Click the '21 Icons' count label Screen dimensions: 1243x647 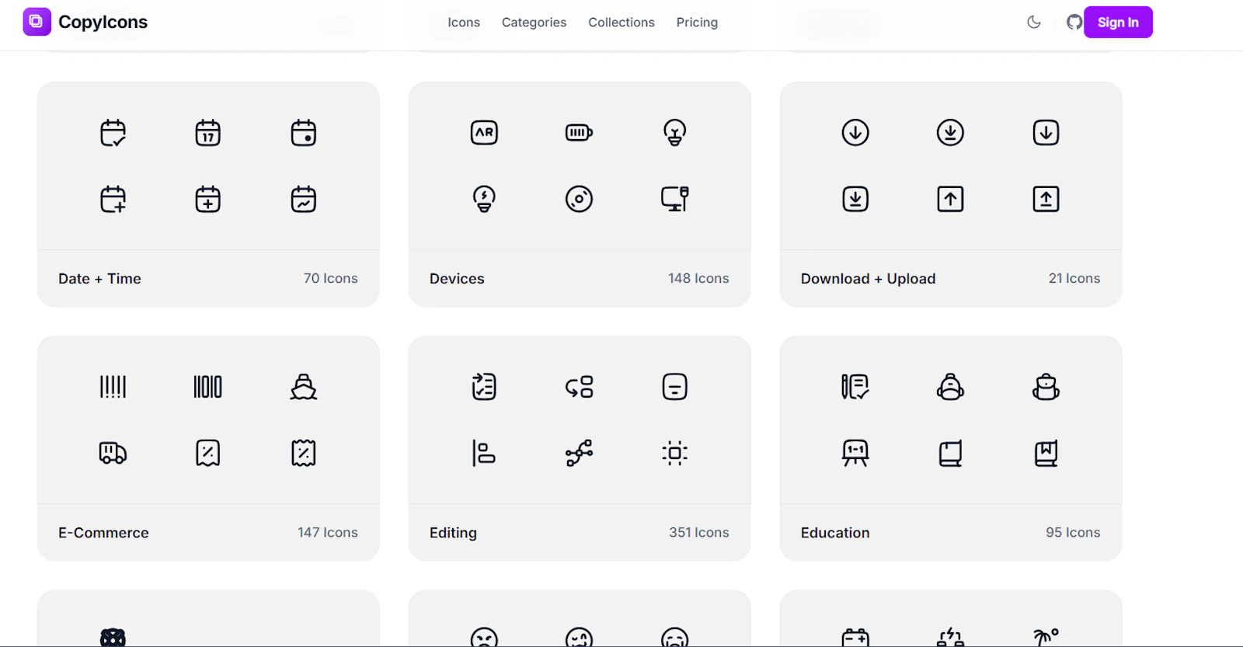point(1074,278)
